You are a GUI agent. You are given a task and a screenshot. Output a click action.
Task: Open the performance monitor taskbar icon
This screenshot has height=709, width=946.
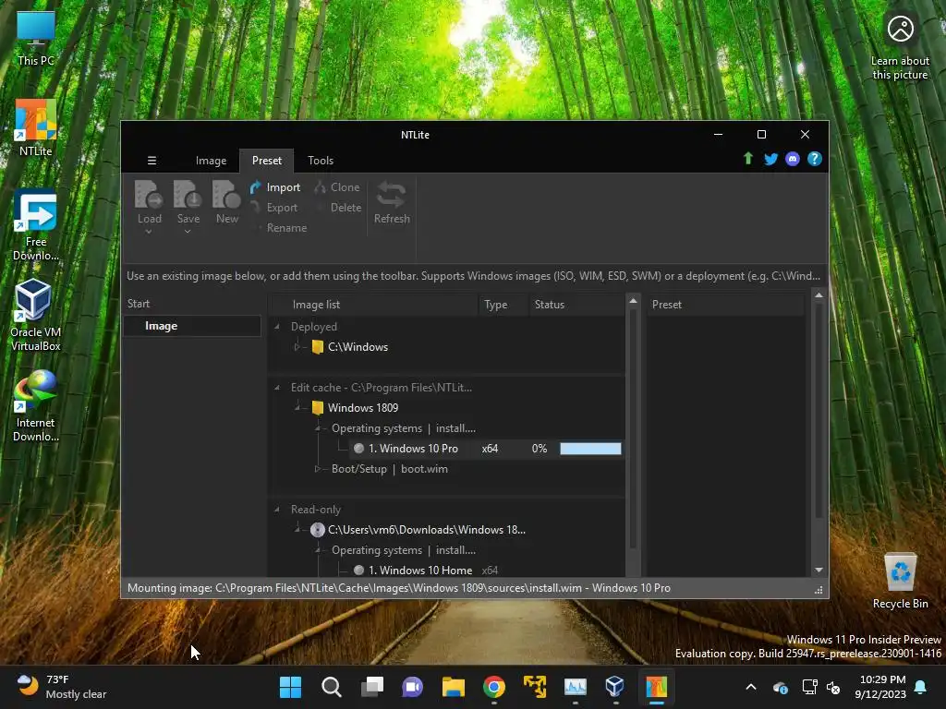pyautogui.click(x=575, y=687)
